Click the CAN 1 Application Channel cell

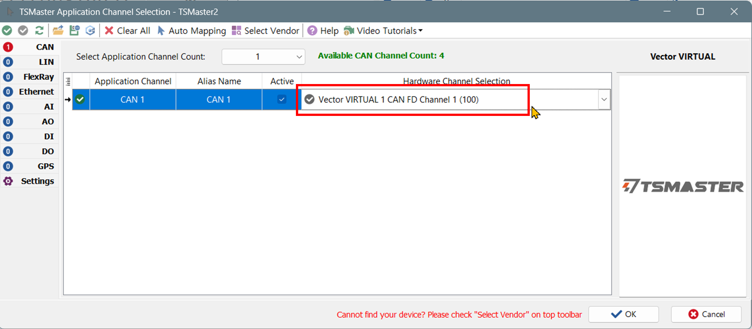coord(132,99)
